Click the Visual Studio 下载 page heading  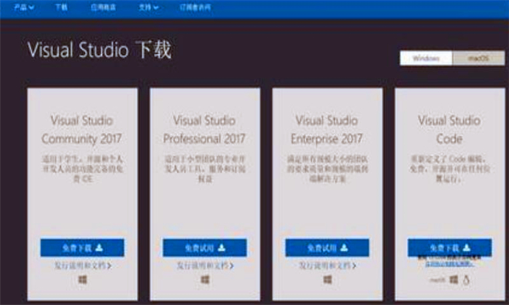click(100, 50)
